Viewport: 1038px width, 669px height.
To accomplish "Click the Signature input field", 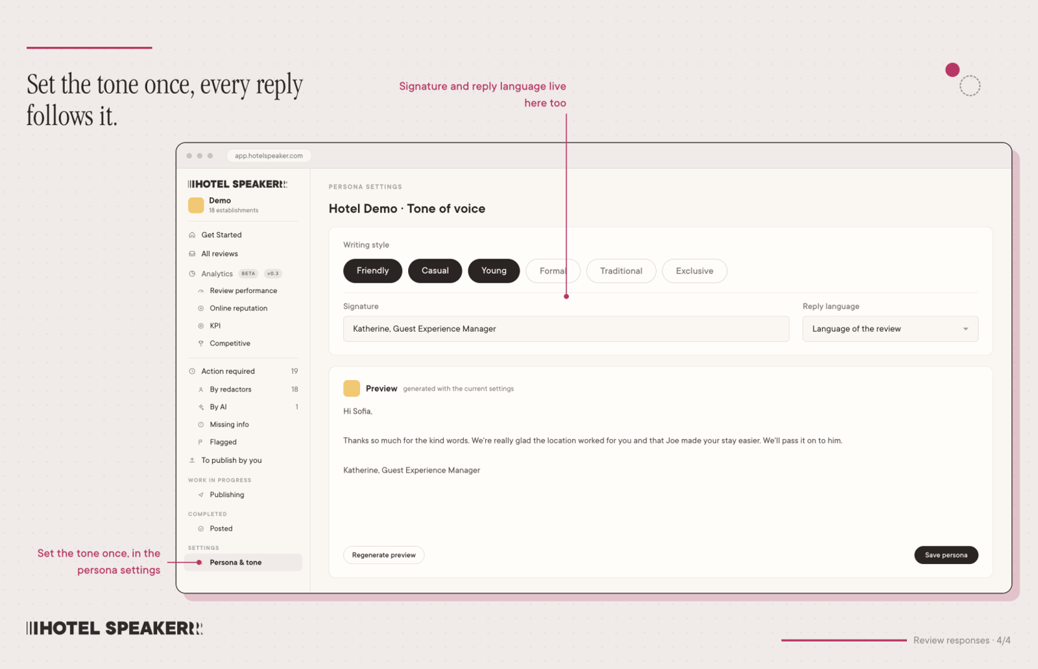I will coord(566,329).
